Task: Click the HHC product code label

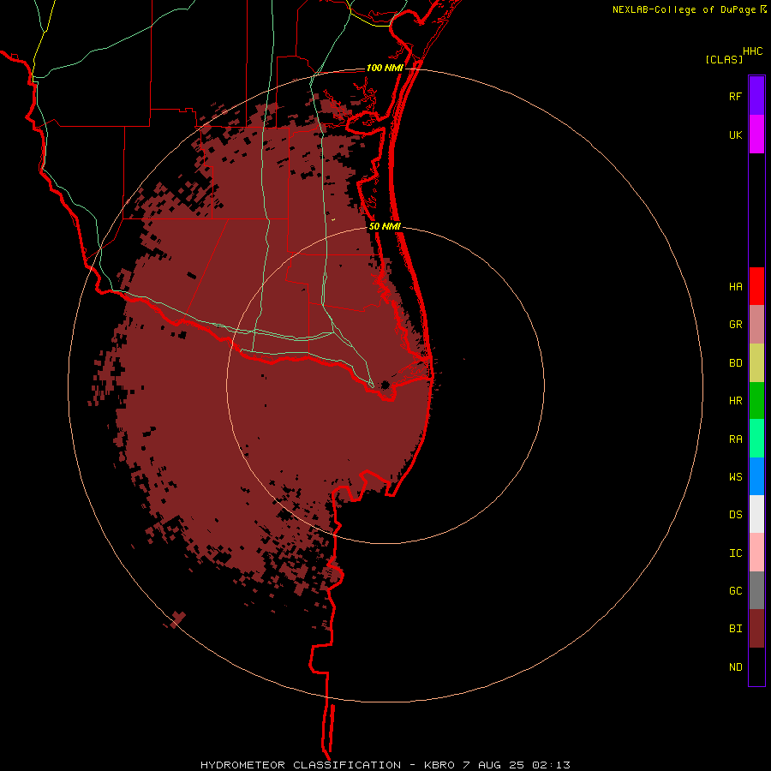Action: [x=753, y=51]
